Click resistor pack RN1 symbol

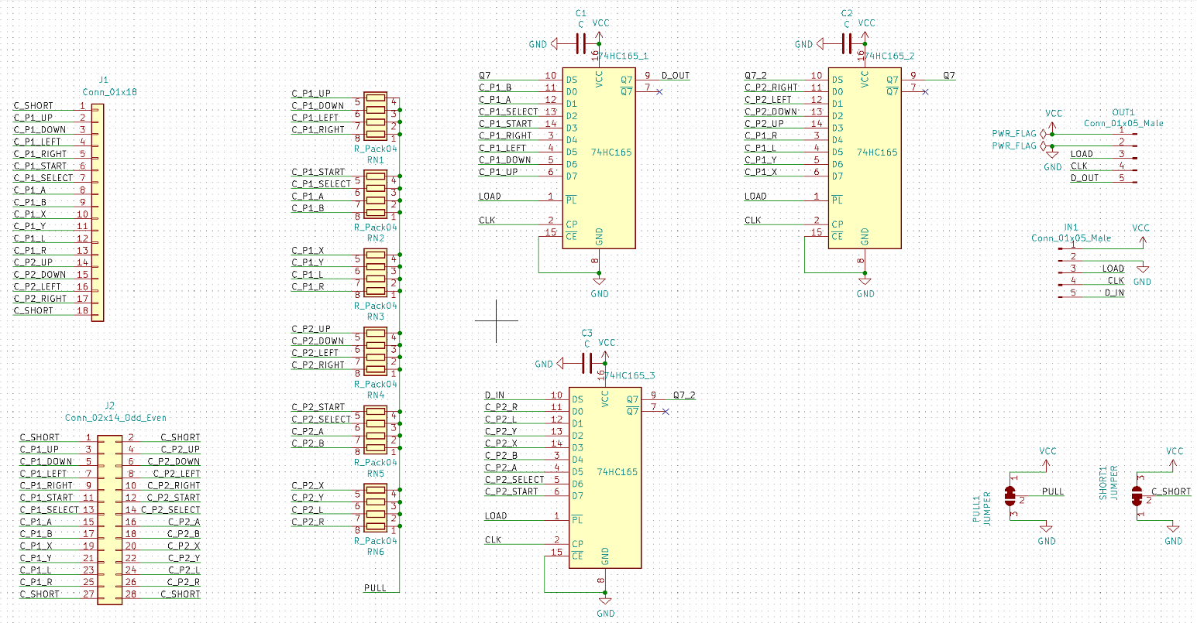376,117
